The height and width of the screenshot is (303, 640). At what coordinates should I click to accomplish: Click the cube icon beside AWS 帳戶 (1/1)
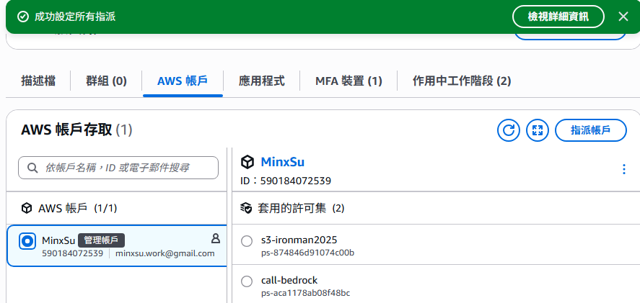point(27,209)
